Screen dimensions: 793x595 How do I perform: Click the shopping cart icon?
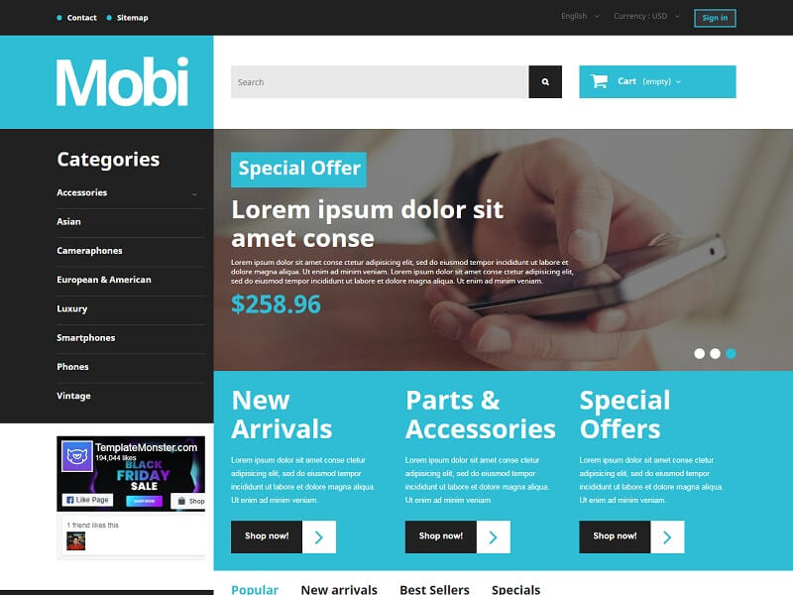[600, 81]
